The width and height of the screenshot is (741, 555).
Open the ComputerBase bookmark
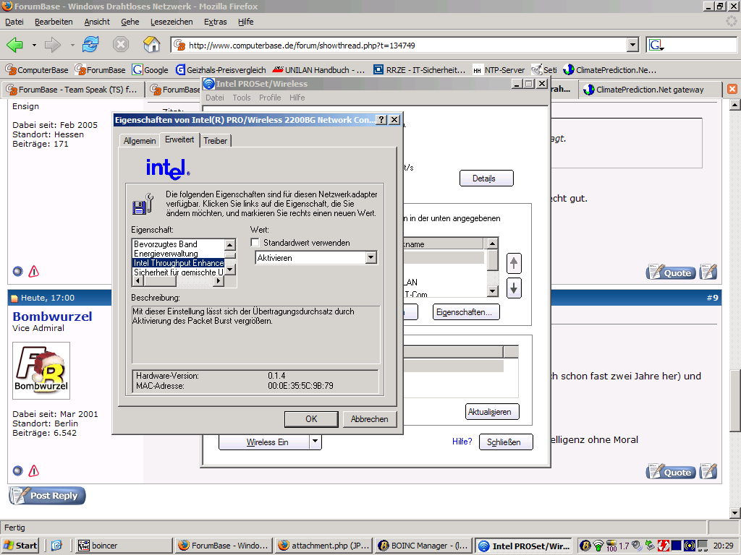point(37,70)
